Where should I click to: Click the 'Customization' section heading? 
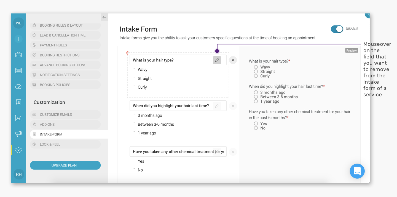point(49,102)
